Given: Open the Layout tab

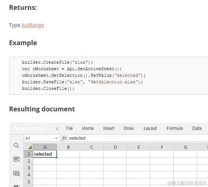Looking at the screenshot, I should (x=150, y=128).
